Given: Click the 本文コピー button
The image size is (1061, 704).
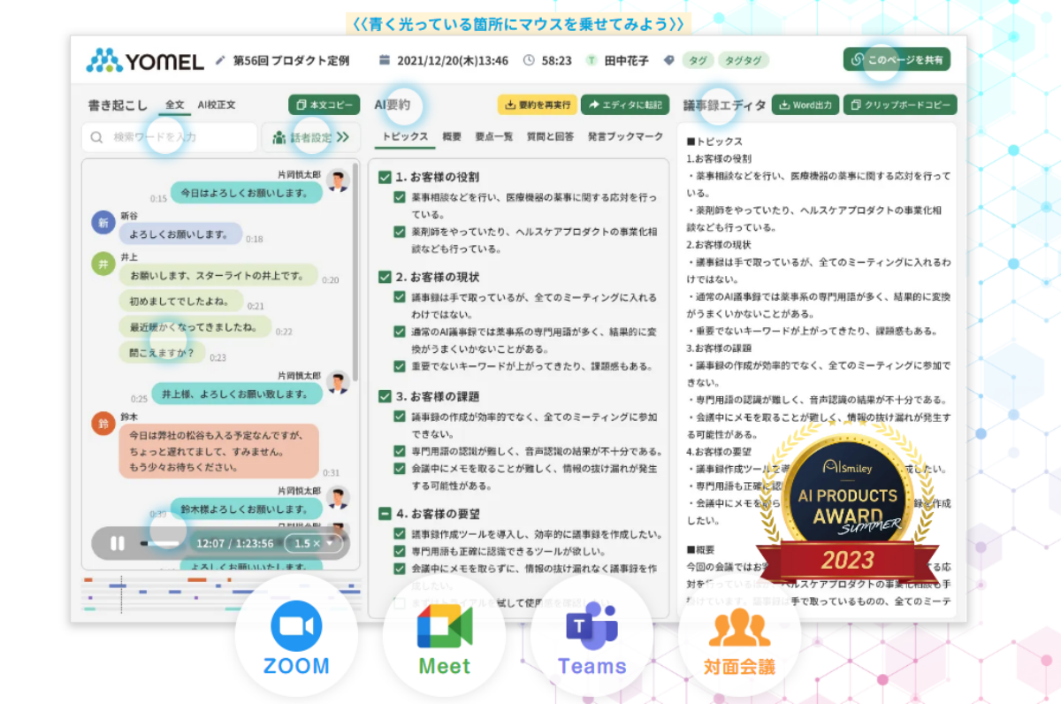Looking at the screenshot, I should click(324, 104).
